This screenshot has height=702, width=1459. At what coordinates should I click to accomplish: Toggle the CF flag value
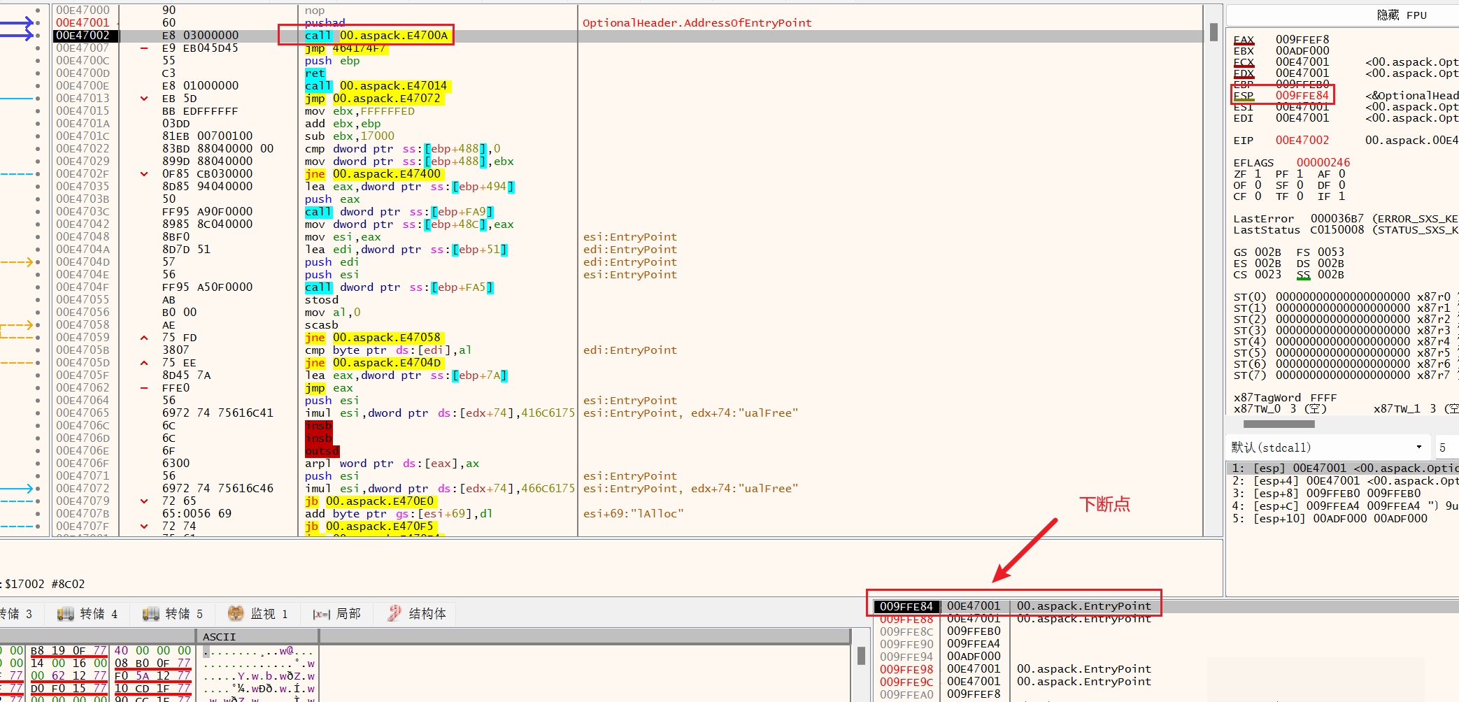[1258, 196]
